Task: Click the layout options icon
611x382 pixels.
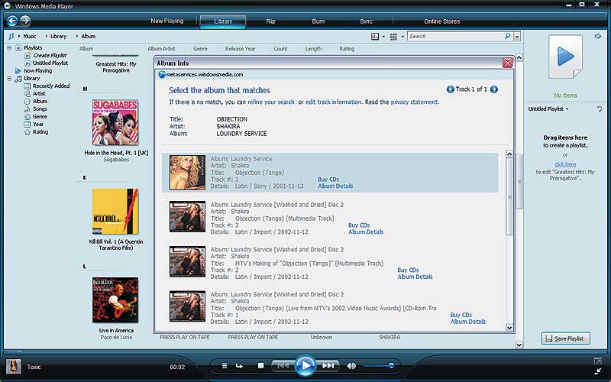Action: [375, 36]
